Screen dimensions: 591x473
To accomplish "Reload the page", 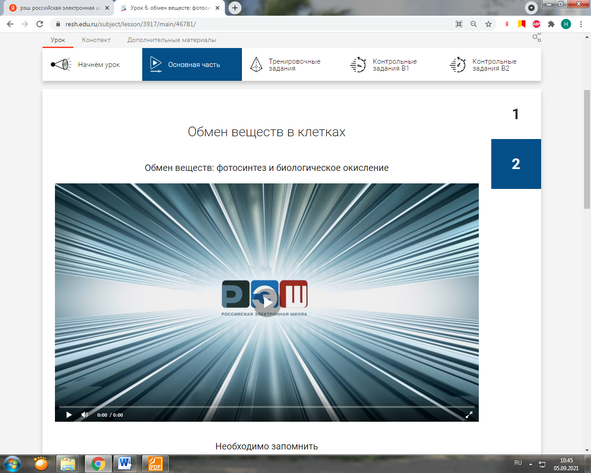I will [40, 24].
